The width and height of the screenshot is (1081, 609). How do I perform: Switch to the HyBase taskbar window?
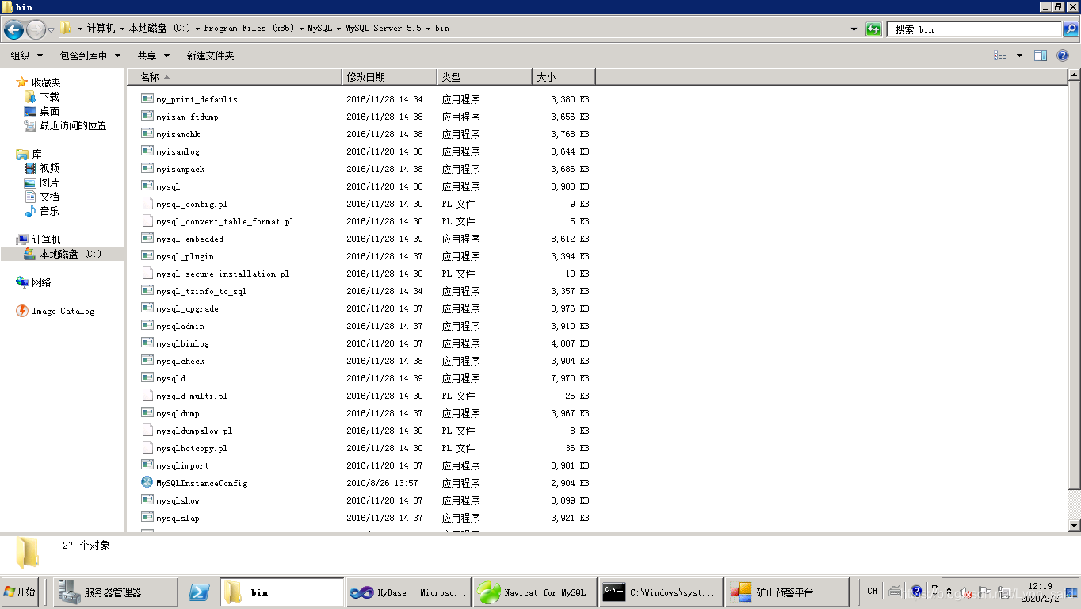409,592
